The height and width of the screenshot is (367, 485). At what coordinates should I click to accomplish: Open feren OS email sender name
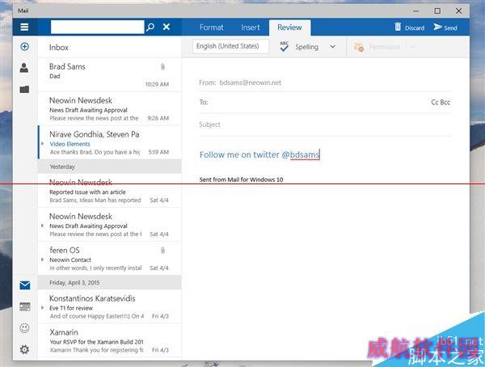coord(65,250)
